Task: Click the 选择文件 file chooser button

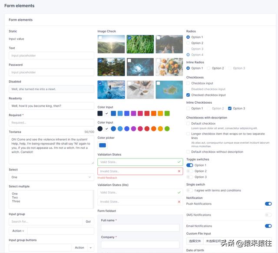Action: [194, 241]
